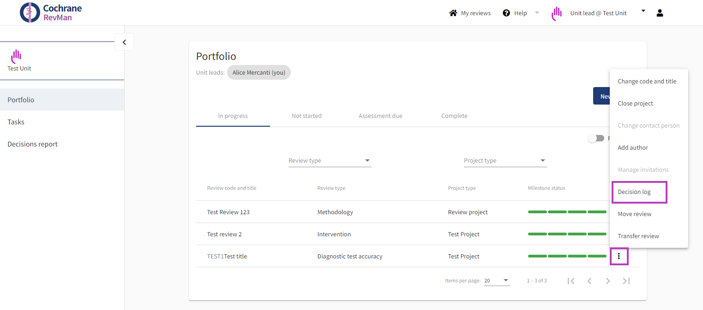Jump to the last page icon
Viewport: 703px width, 310px height.
pyautogui.click(x=626, y=281)
